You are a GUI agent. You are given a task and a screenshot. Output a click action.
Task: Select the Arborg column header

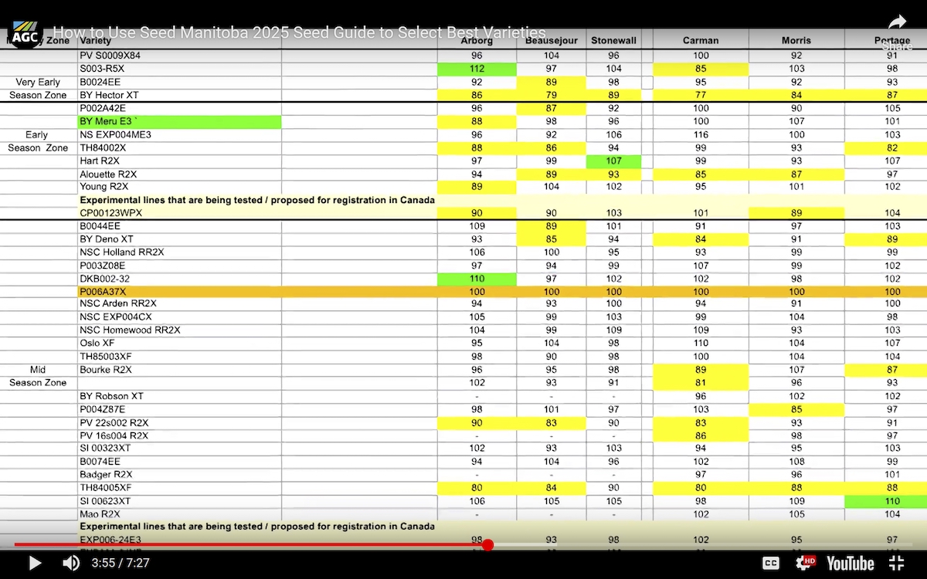pos(477,40)
